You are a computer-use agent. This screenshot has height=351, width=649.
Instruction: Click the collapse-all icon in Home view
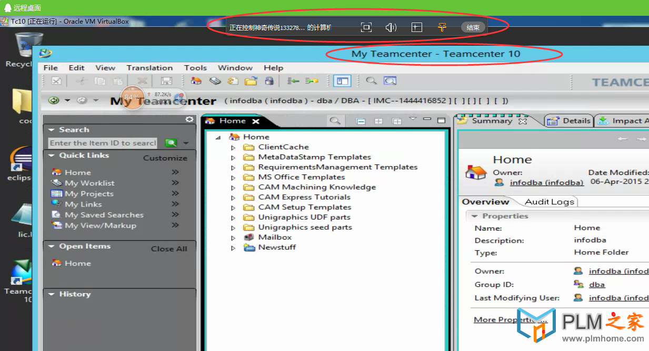pos(361,121)
